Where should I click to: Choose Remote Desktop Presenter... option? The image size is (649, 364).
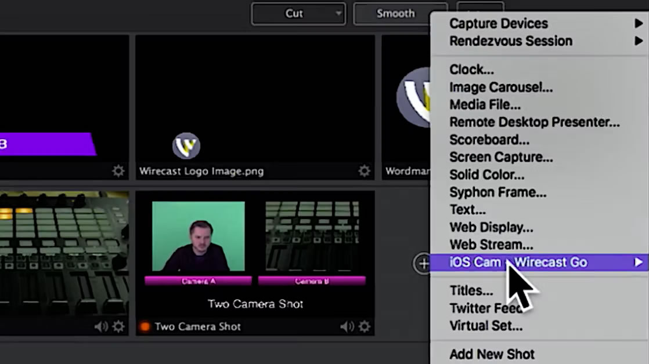point(534,122)
